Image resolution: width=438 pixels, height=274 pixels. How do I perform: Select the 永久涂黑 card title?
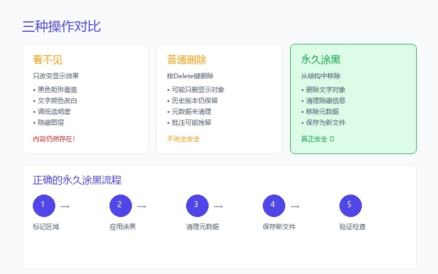click(321, 60)
